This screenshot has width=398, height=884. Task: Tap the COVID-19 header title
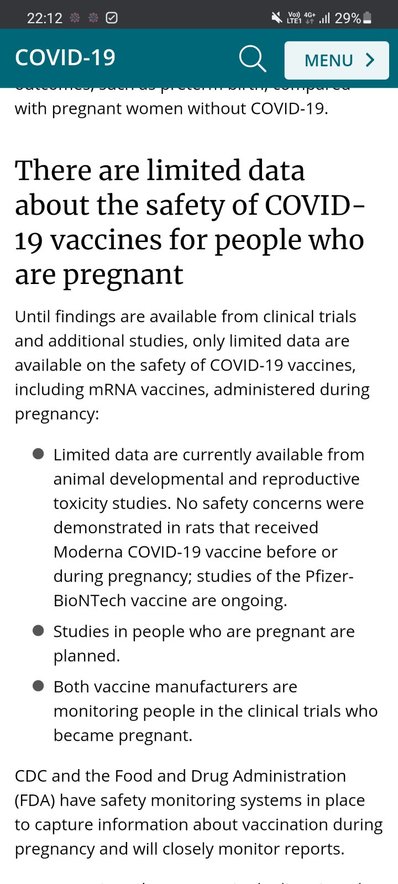65,58
